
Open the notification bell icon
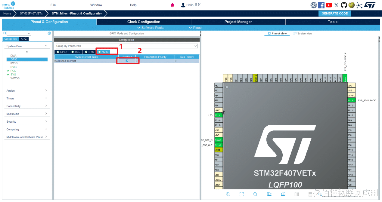[172, 5]
